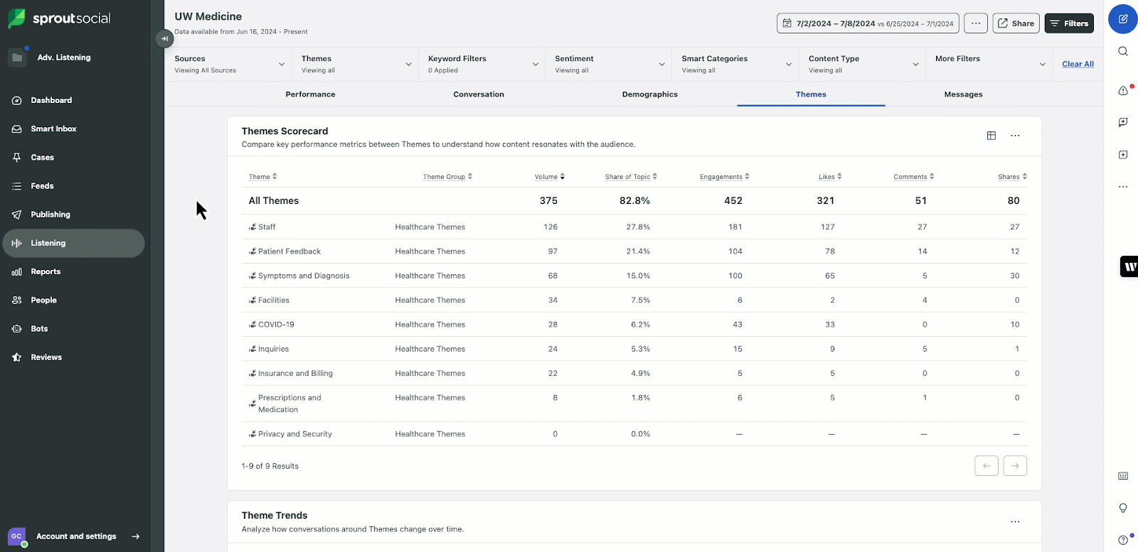Expand the More Filters dropdown
Viewport: 1138px width, 552px height.
coord(989,64)
